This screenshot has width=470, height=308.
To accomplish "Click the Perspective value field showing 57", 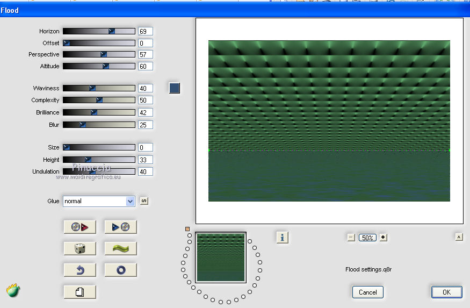I will [146, 54].
